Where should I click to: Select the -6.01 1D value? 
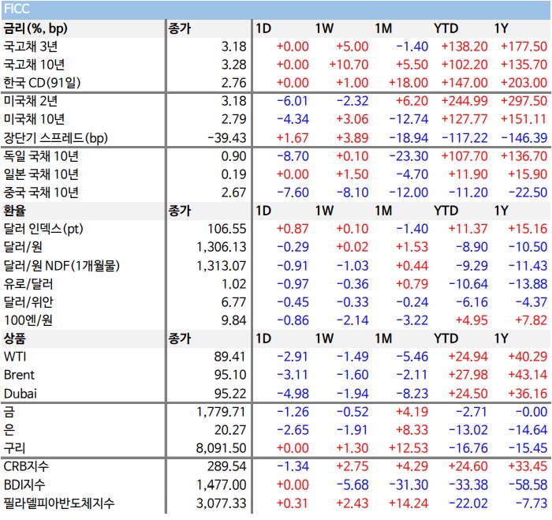[x=293, y=101]
